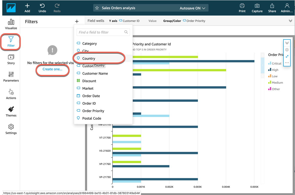The width and height of the screenshot is (295, 195).
Task: Click the plus button beside Filters
Action: 77,22
